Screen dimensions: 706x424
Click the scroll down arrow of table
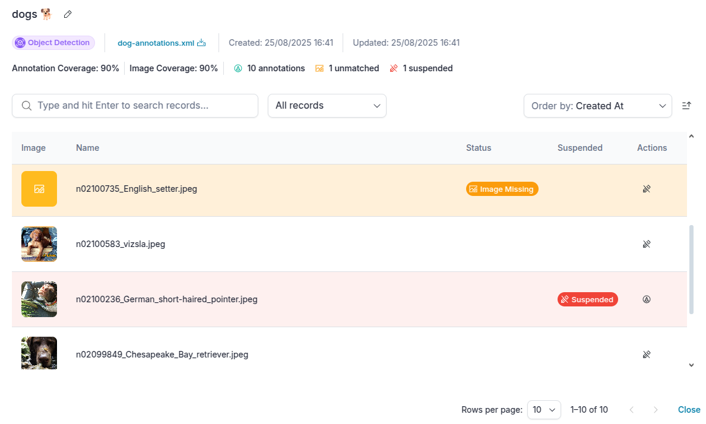(x=692, y=365)
